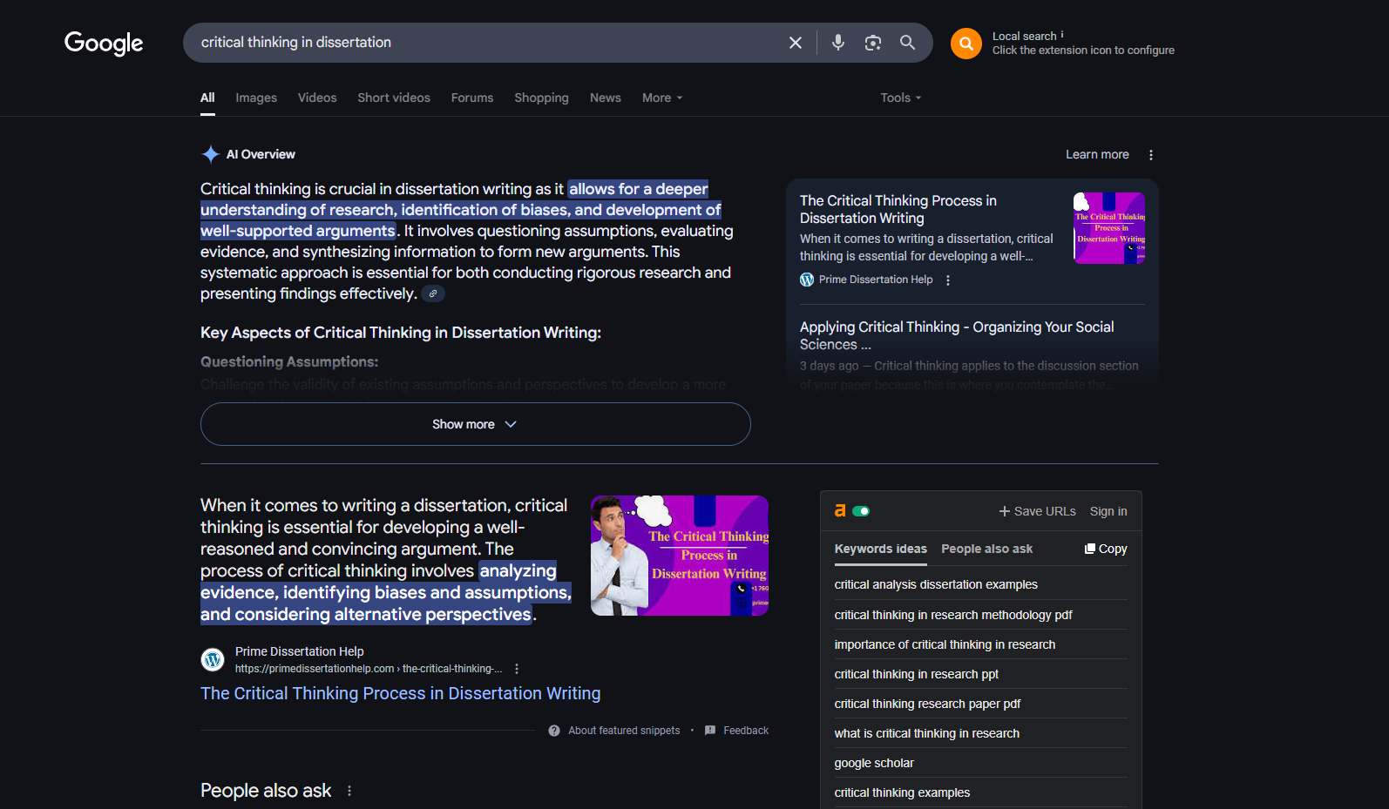
Task: Select the Keywords ideas tab
Action: coord(881,549)
